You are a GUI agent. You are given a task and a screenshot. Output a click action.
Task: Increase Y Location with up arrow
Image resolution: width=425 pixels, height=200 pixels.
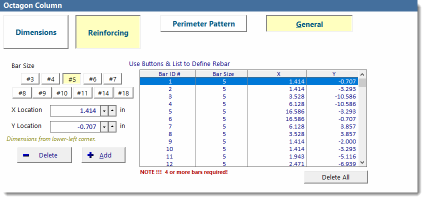(112, 126)
